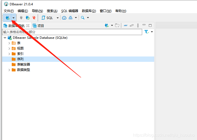Viewport: 197px width, 140px height.
Task: Open the 帮助(H) menu
Action: pyautogui.click(x=121, y=11)
